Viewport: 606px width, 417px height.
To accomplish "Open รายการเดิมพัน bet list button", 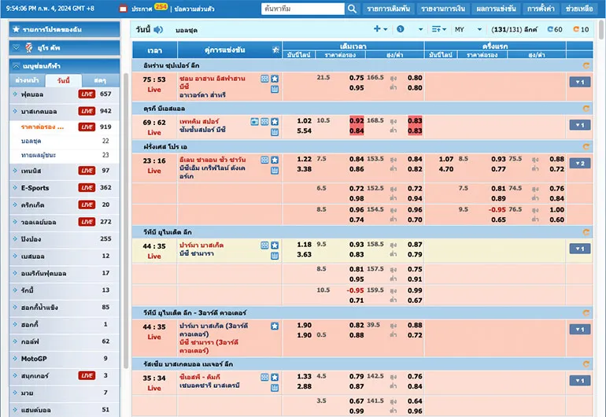I will click(388, 9).
